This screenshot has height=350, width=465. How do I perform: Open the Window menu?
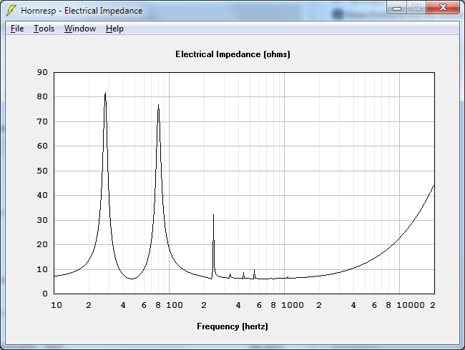click(80, 29)
